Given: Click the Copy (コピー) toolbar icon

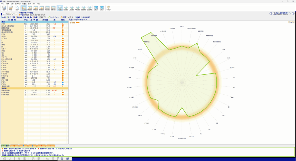Looking at the screenshot, I should click(x=17, y=8).
